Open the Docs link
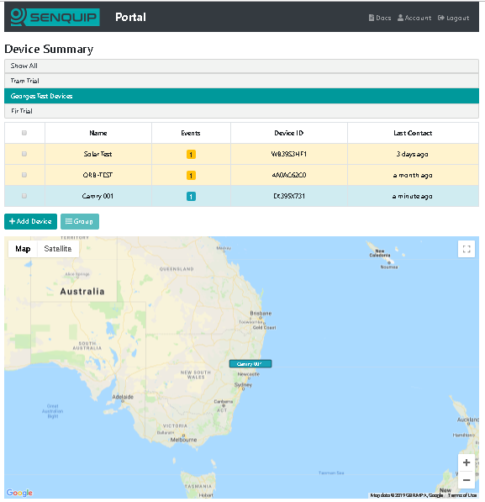This screenshot has width=485, height=502. point(380,18)
